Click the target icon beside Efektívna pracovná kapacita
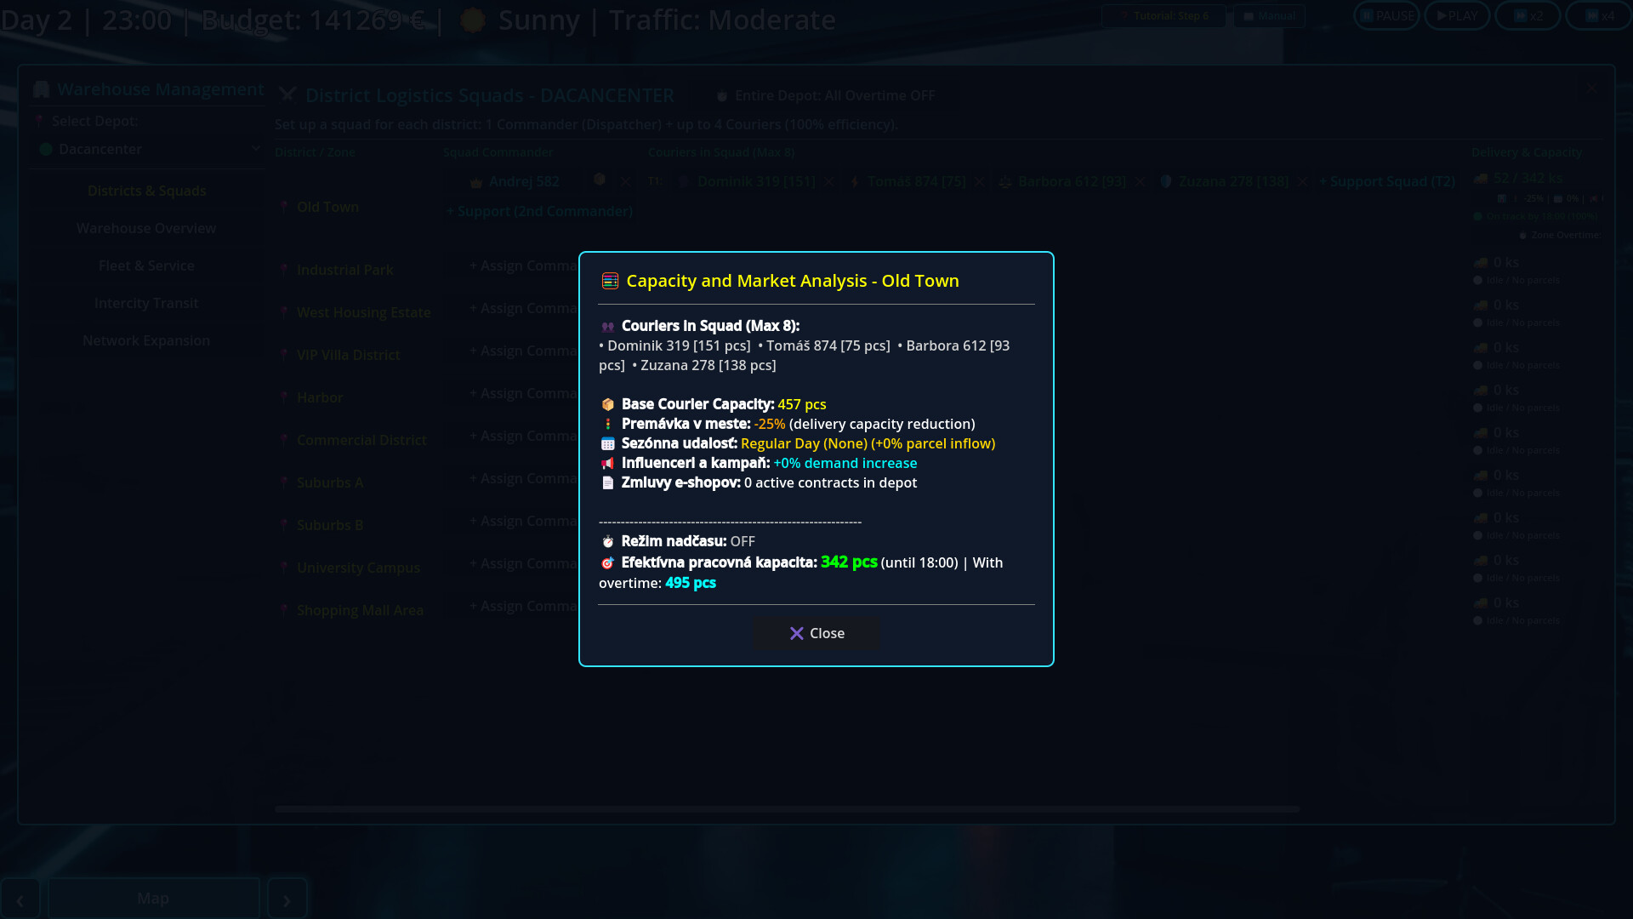1633x919 pixels. (x=607, y=563)
